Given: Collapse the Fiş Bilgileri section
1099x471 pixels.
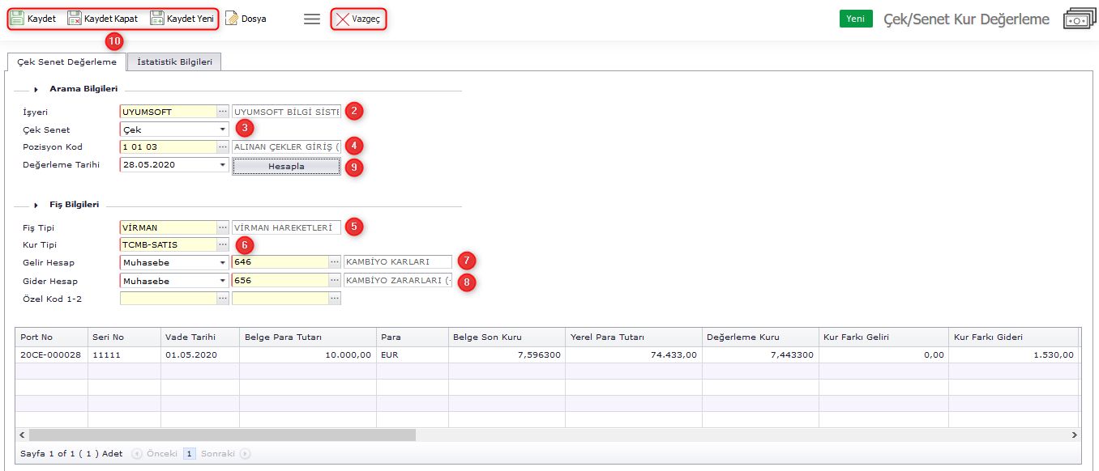Looking at the screenshot, I should click(36, 205).
